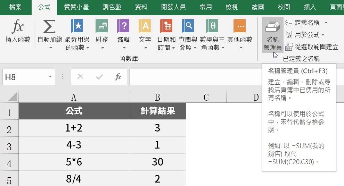Open the 財務 functions icon
This screenshot has width=344, height=186.
click(x=101, y=26)
